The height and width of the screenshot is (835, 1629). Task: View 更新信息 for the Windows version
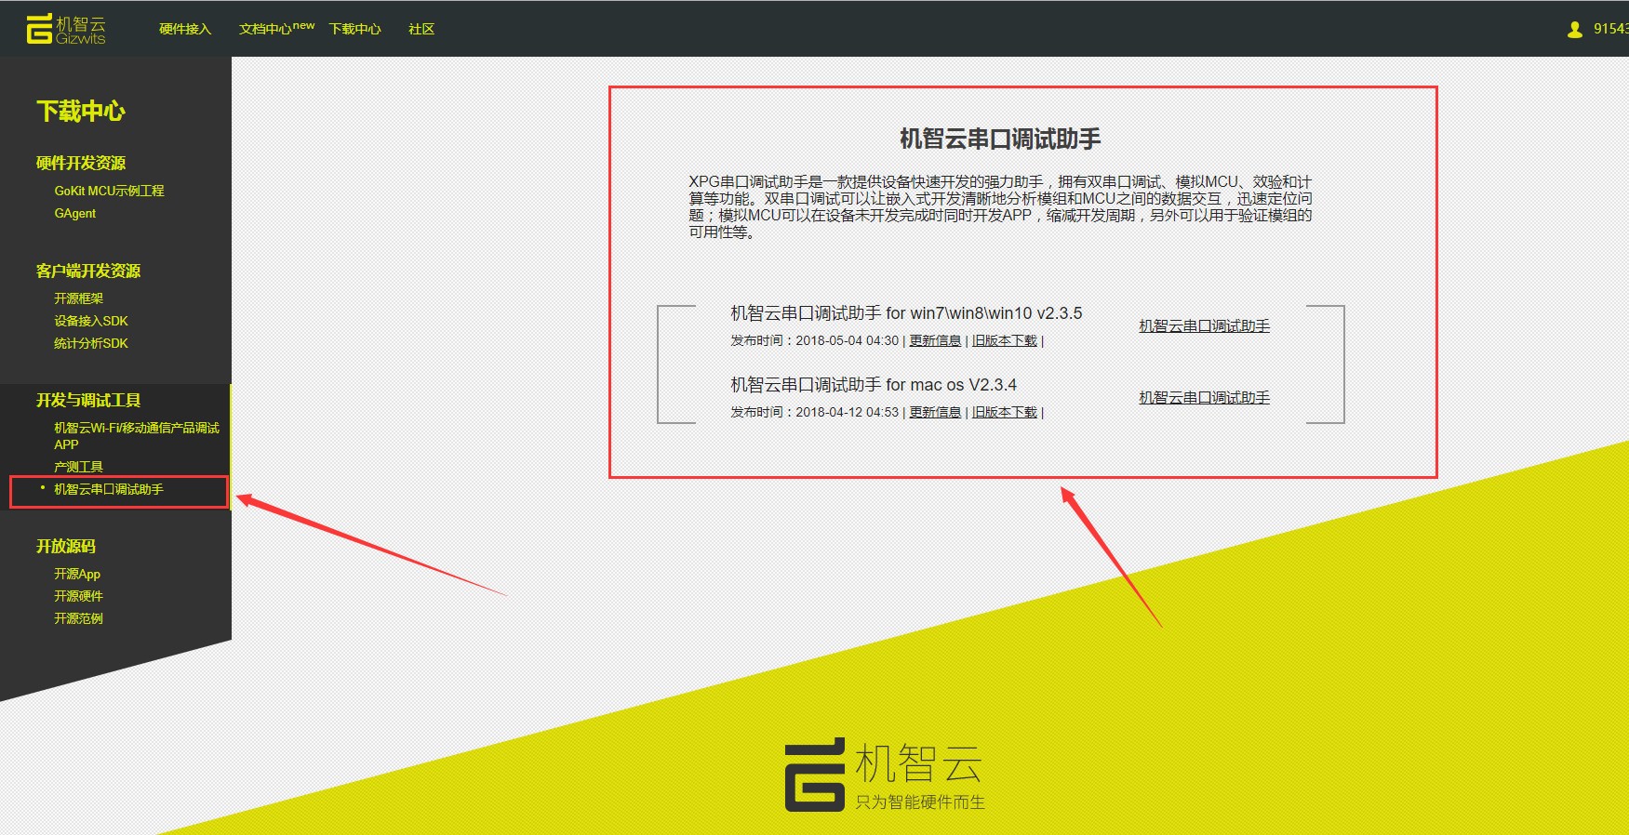[935, 341]
